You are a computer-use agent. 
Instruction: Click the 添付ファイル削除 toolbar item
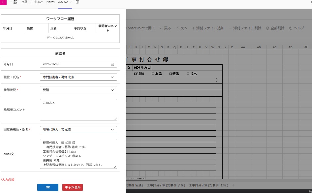[245, 28]
